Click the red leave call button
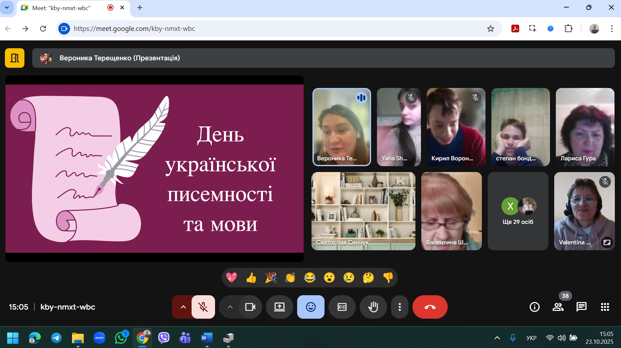621x348 pixels. click(430, 307)
